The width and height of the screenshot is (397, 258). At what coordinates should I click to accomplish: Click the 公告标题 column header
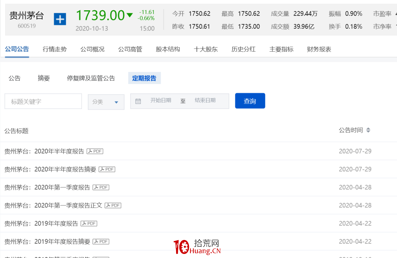point(17,131)
